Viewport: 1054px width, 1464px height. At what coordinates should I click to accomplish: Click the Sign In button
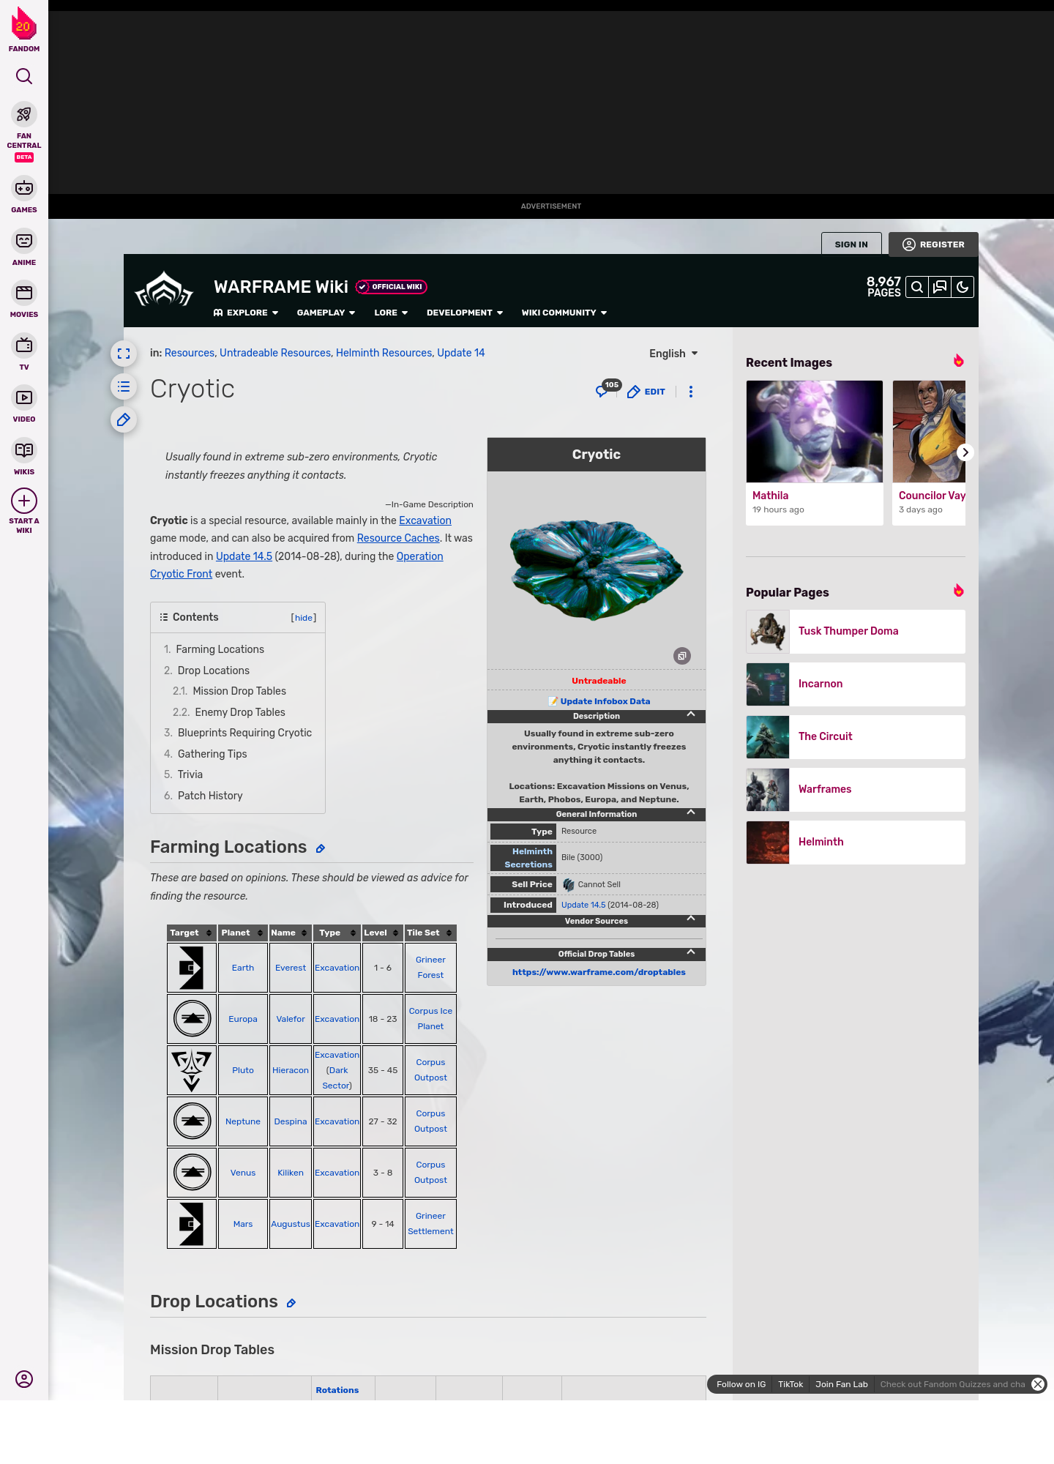pyautogui.click(x=851, y=244)
